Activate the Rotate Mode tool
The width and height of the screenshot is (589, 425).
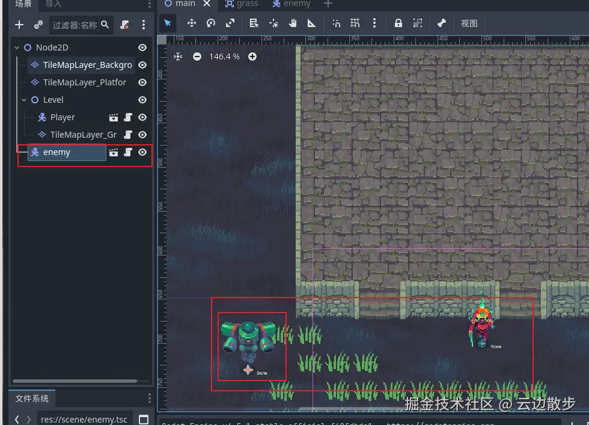[x=211, y=23]
